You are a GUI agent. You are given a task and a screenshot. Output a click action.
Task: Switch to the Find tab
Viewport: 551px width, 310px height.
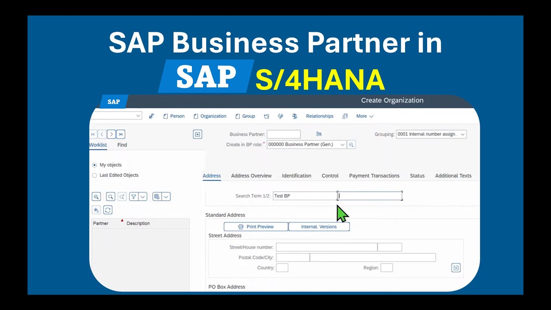(x=122, y=145)
